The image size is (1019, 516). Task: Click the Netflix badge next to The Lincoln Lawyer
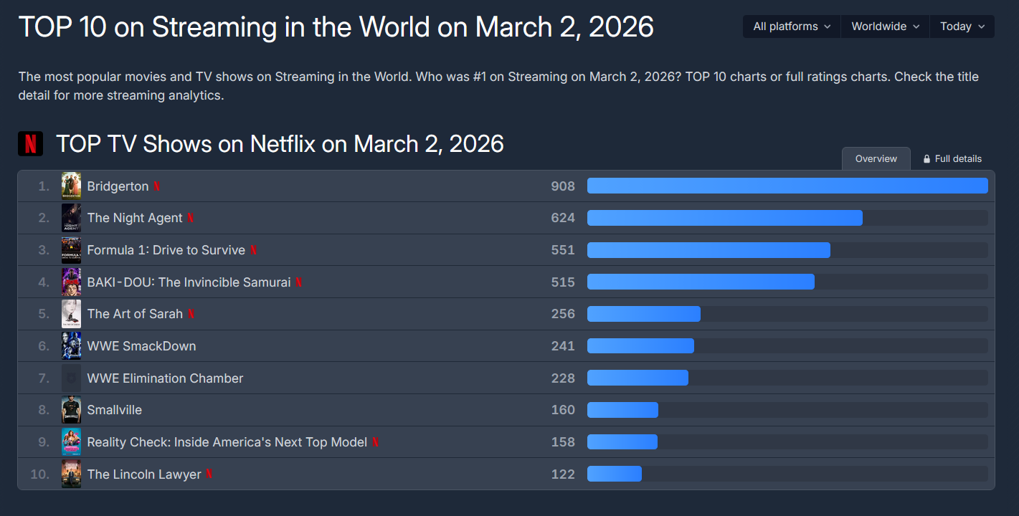209,474
